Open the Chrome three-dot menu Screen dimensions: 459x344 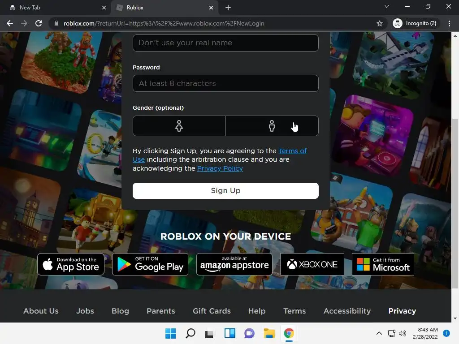449,23
